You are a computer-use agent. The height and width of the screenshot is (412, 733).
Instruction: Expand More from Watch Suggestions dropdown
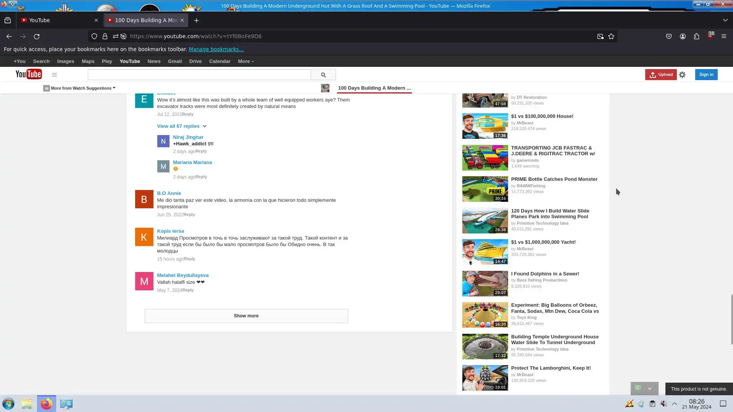click(83, 88)
